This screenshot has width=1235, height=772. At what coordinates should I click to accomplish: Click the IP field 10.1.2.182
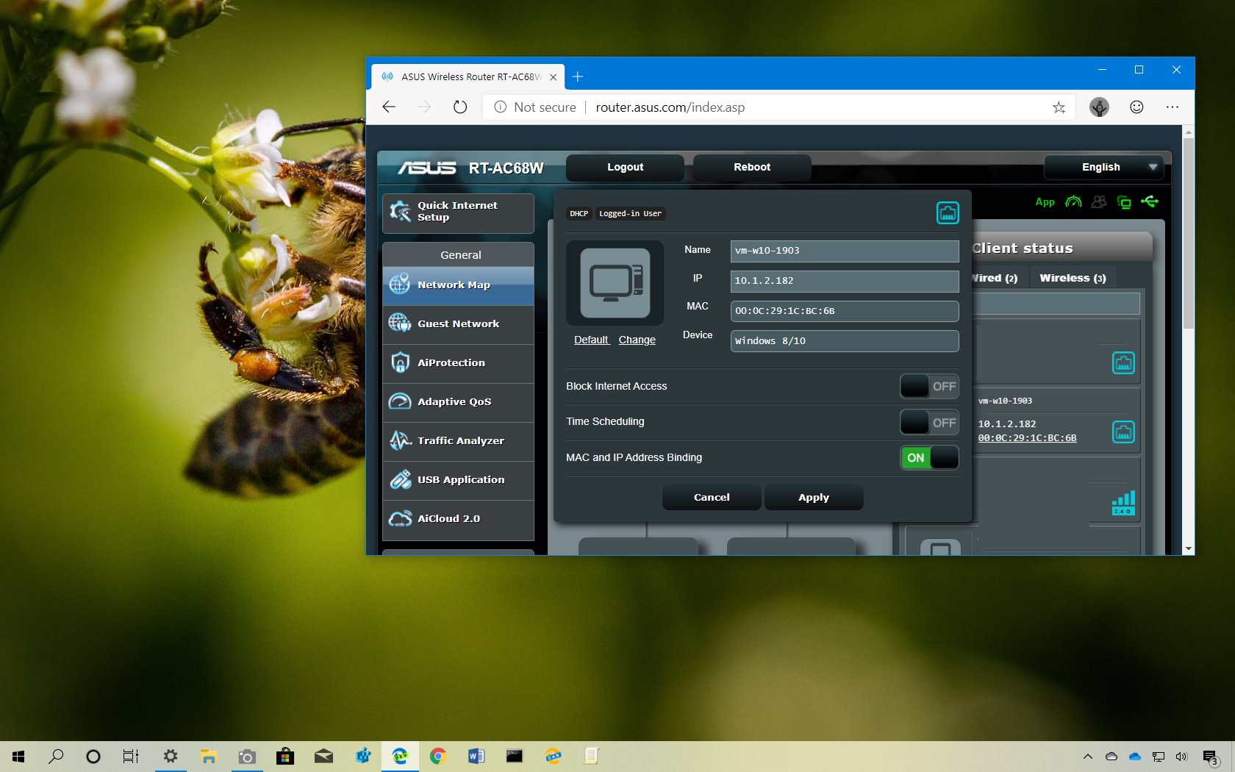(845, 281)
